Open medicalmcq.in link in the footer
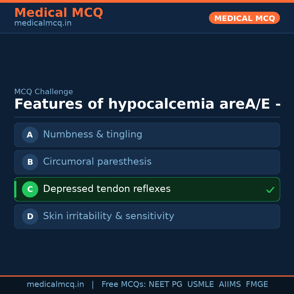The width and height of the screenshot is (294, 294). click(x=55, y=284)
